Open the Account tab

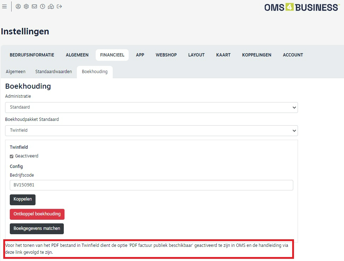pyautogui.click(x=293, y=55)
